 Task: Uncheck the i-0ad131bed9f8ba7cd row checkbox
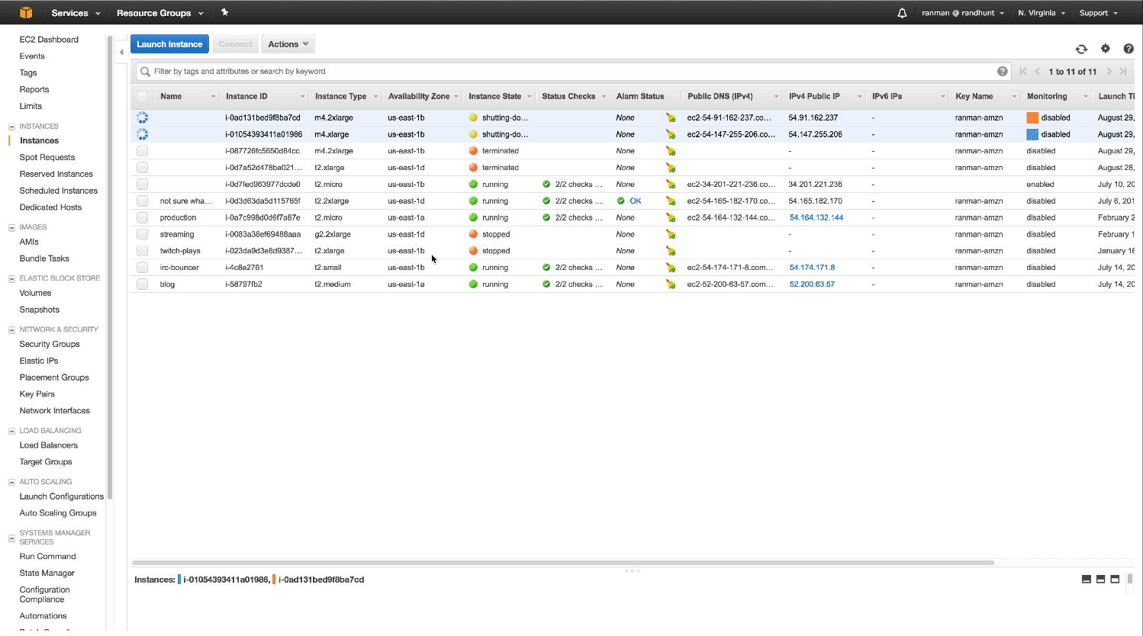142,117
